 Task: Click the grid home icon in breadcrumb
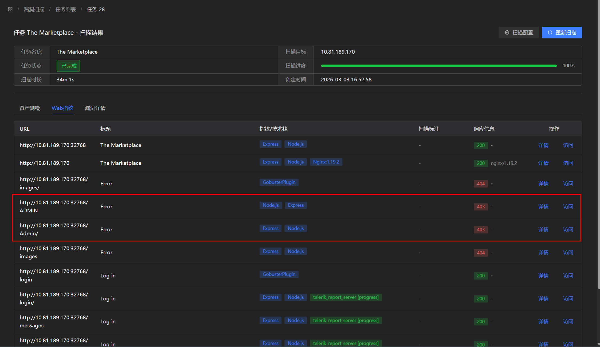pyautogui.click(x=10, y=9)
